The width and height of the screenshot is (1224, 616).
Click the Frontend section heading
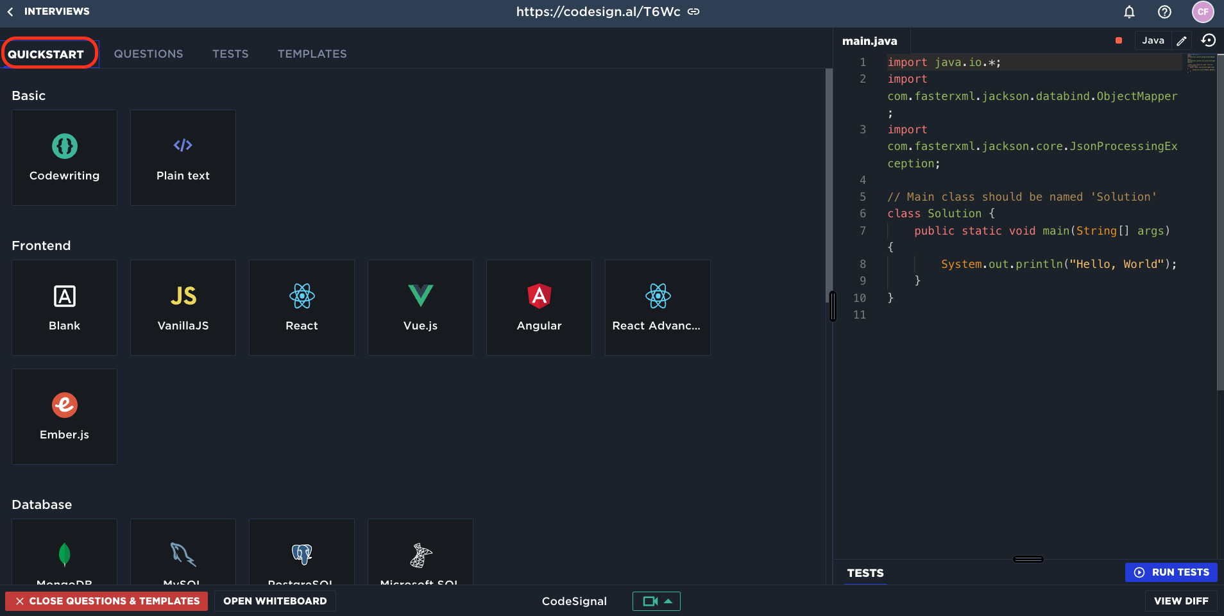click(x=41, y=246)
